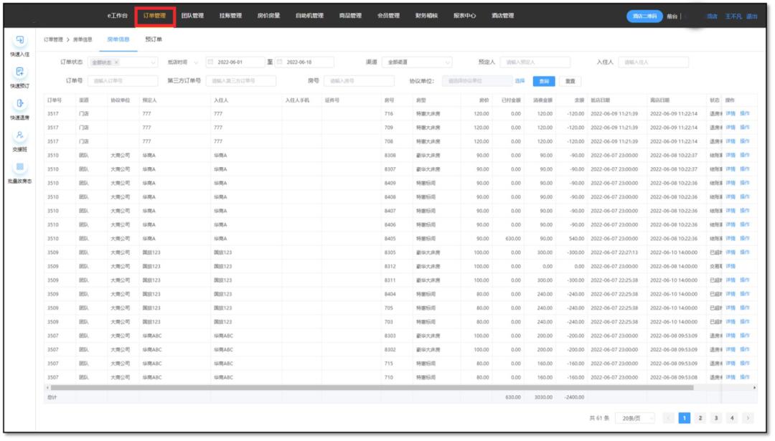
Task: Click the end date field 2022-06-18
Action: [304, 62]
